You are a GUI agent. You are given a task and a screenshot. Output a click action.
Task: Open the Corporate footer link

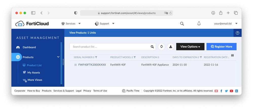point(20,91)
